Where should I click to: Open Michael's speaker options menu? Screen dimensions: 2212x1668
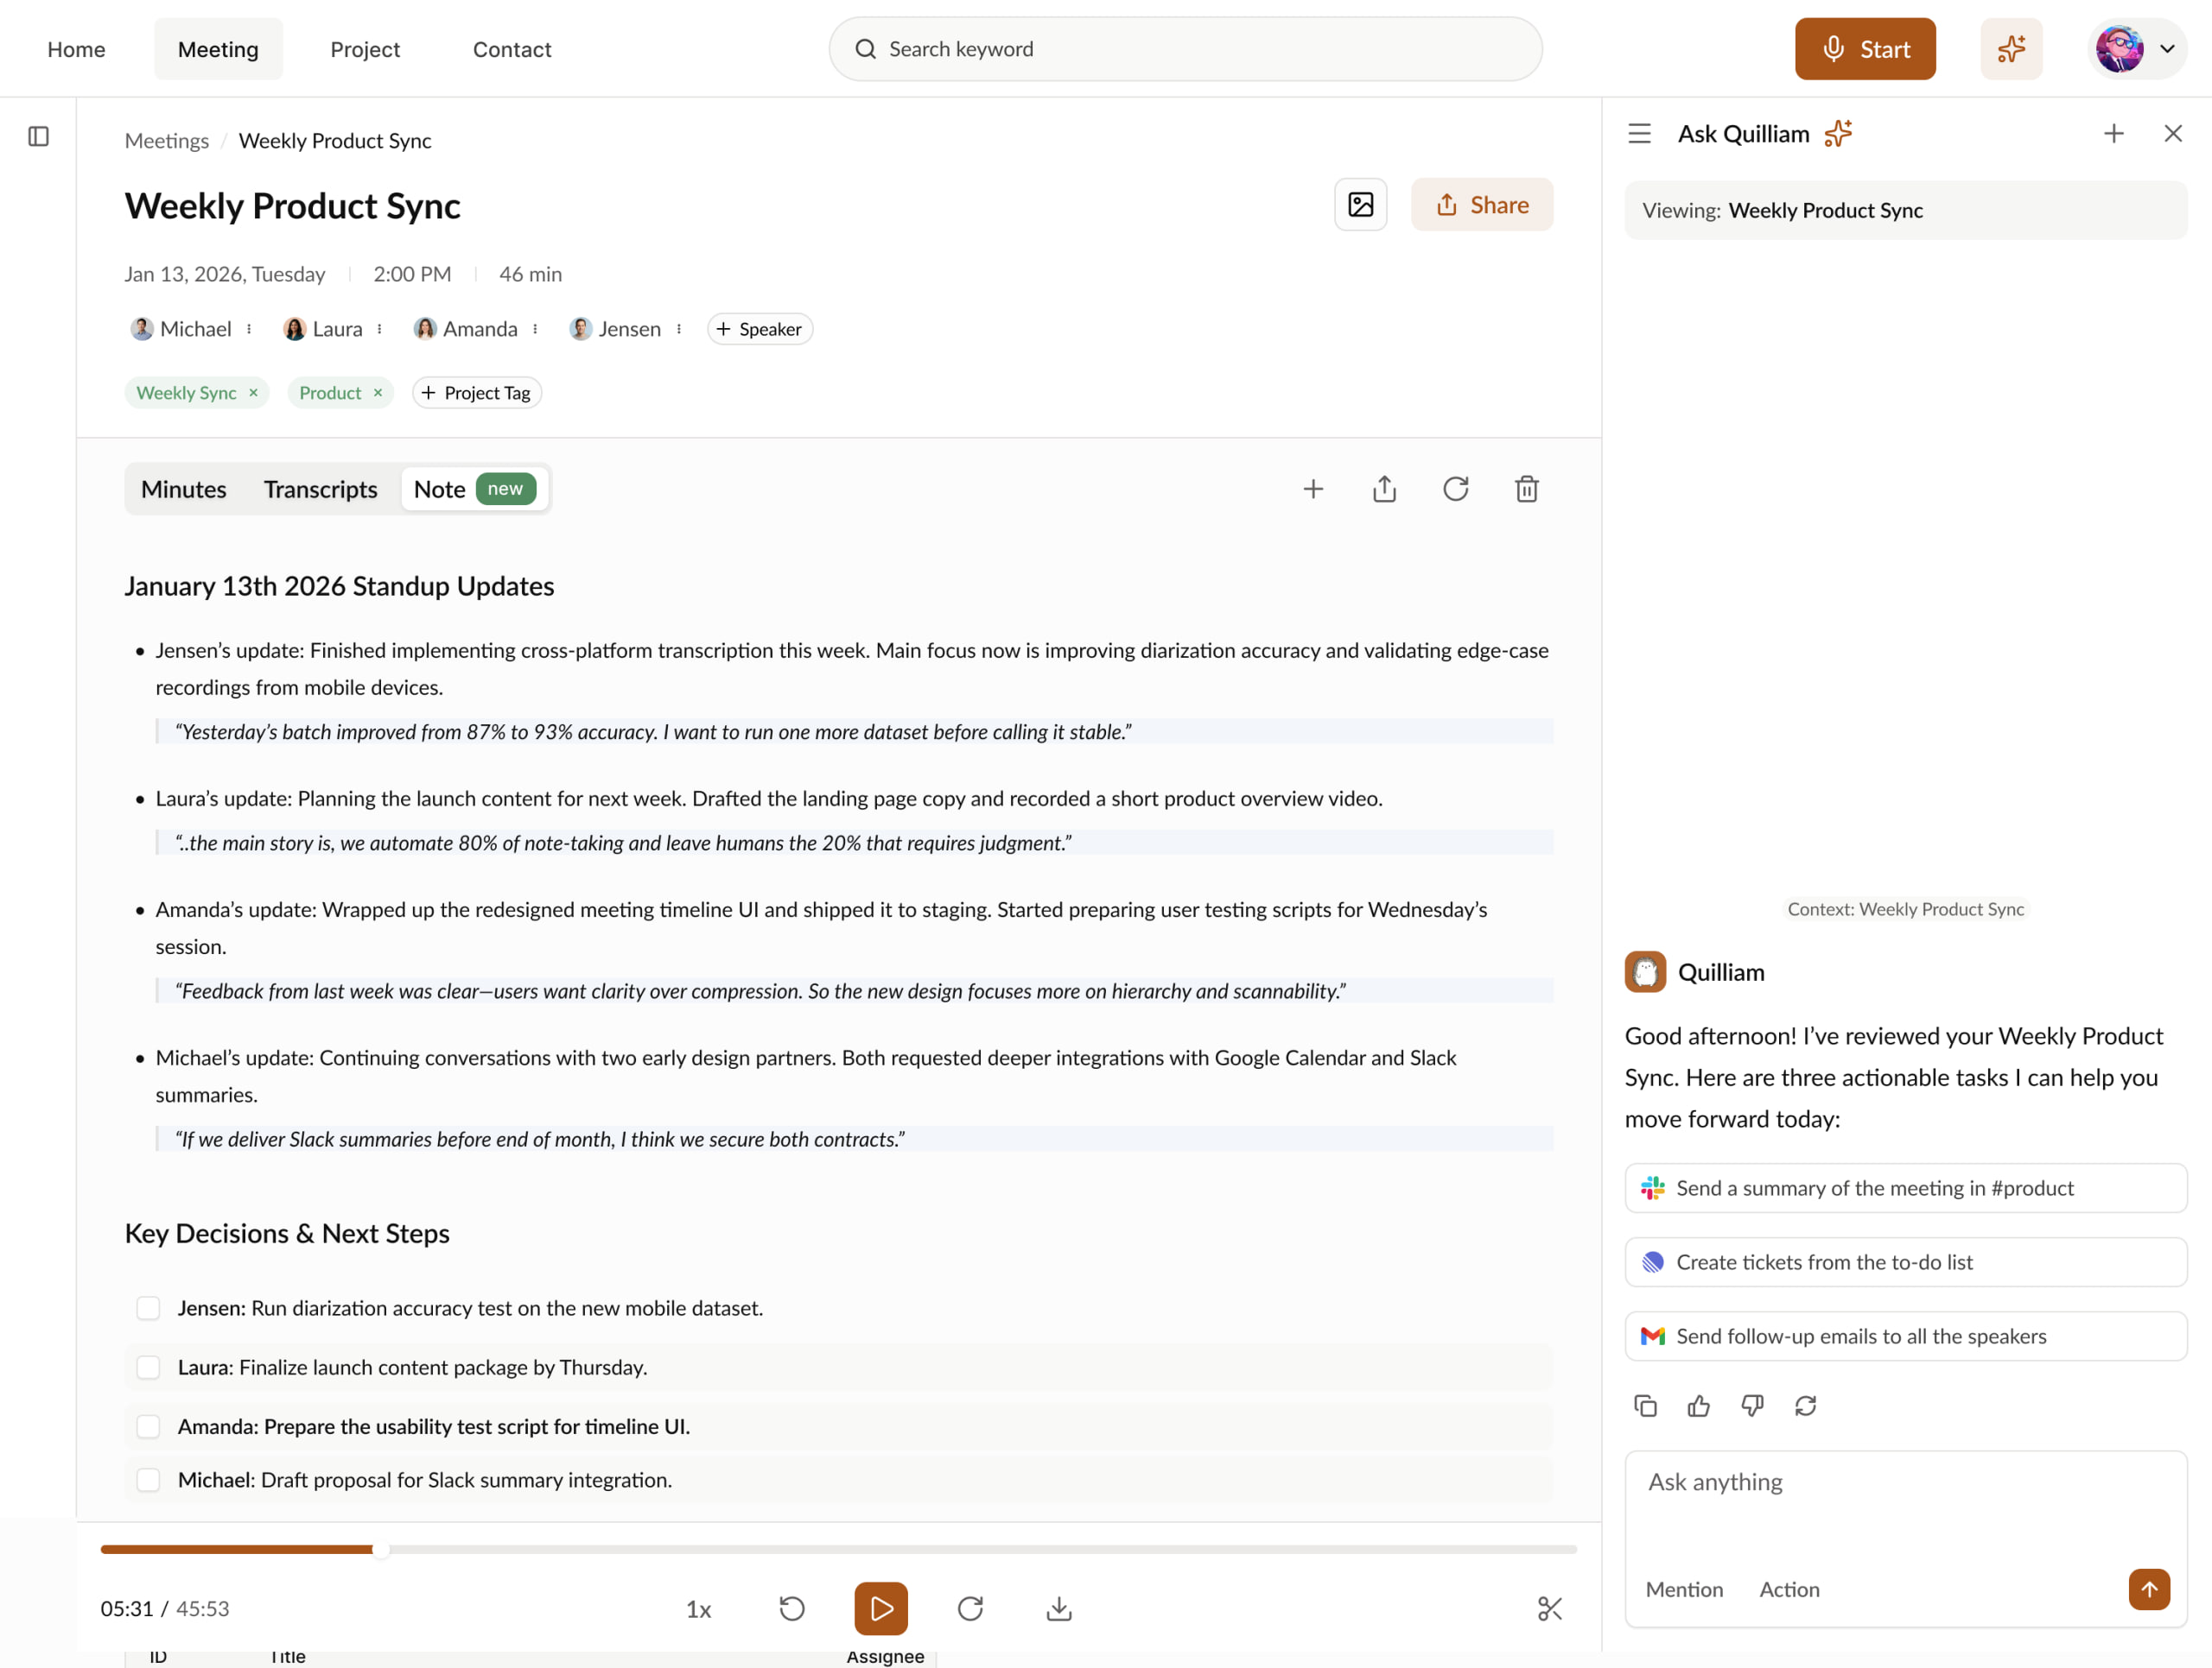(249, 329)
